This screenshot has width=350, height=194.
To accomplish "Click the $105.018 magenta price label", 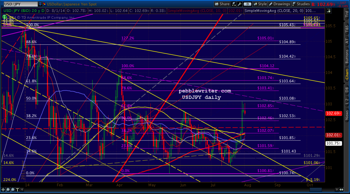I will [x=266, y=38].
